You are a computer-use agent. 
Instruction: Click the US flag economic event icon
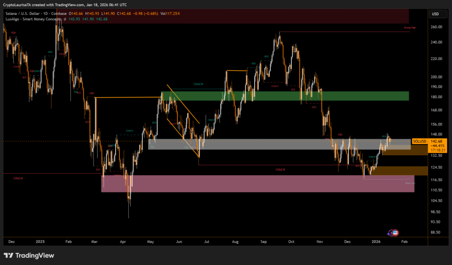point(395,232)
